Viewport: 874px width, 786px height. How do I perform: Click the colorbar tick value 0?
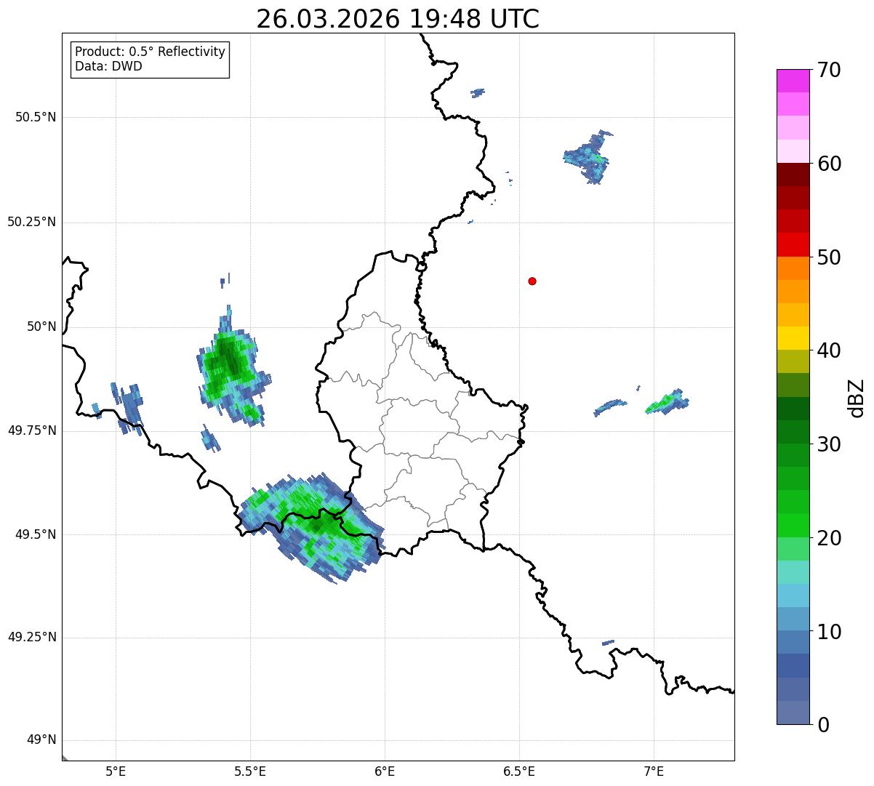823,725
